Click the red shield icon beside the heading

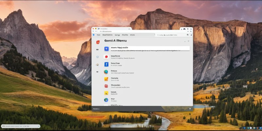coord(98,42)
